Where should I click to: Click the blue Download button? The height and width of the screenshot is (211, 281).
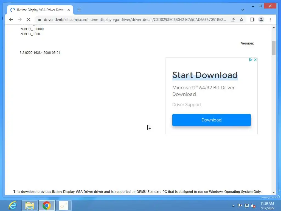click(x=212, y=120)
